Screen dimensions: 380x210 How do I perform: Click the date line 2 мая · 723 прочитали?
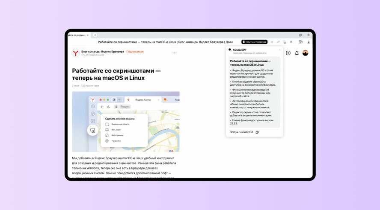pyautogui.click(x=86, y=85)
